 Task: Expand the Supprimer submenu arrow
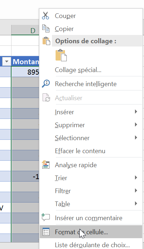136,125
